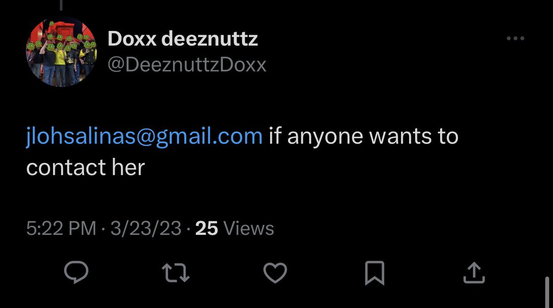The image size is (553, 308).
Task: Click the display name Doxx deeznuttz
Action: [x=182, y=40]
